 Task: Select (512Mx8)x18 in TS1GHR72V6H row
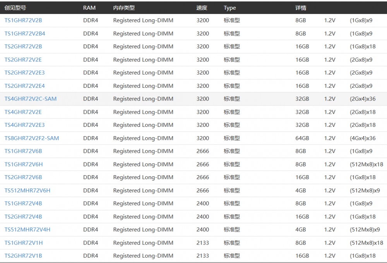click(x=366, y=164)
